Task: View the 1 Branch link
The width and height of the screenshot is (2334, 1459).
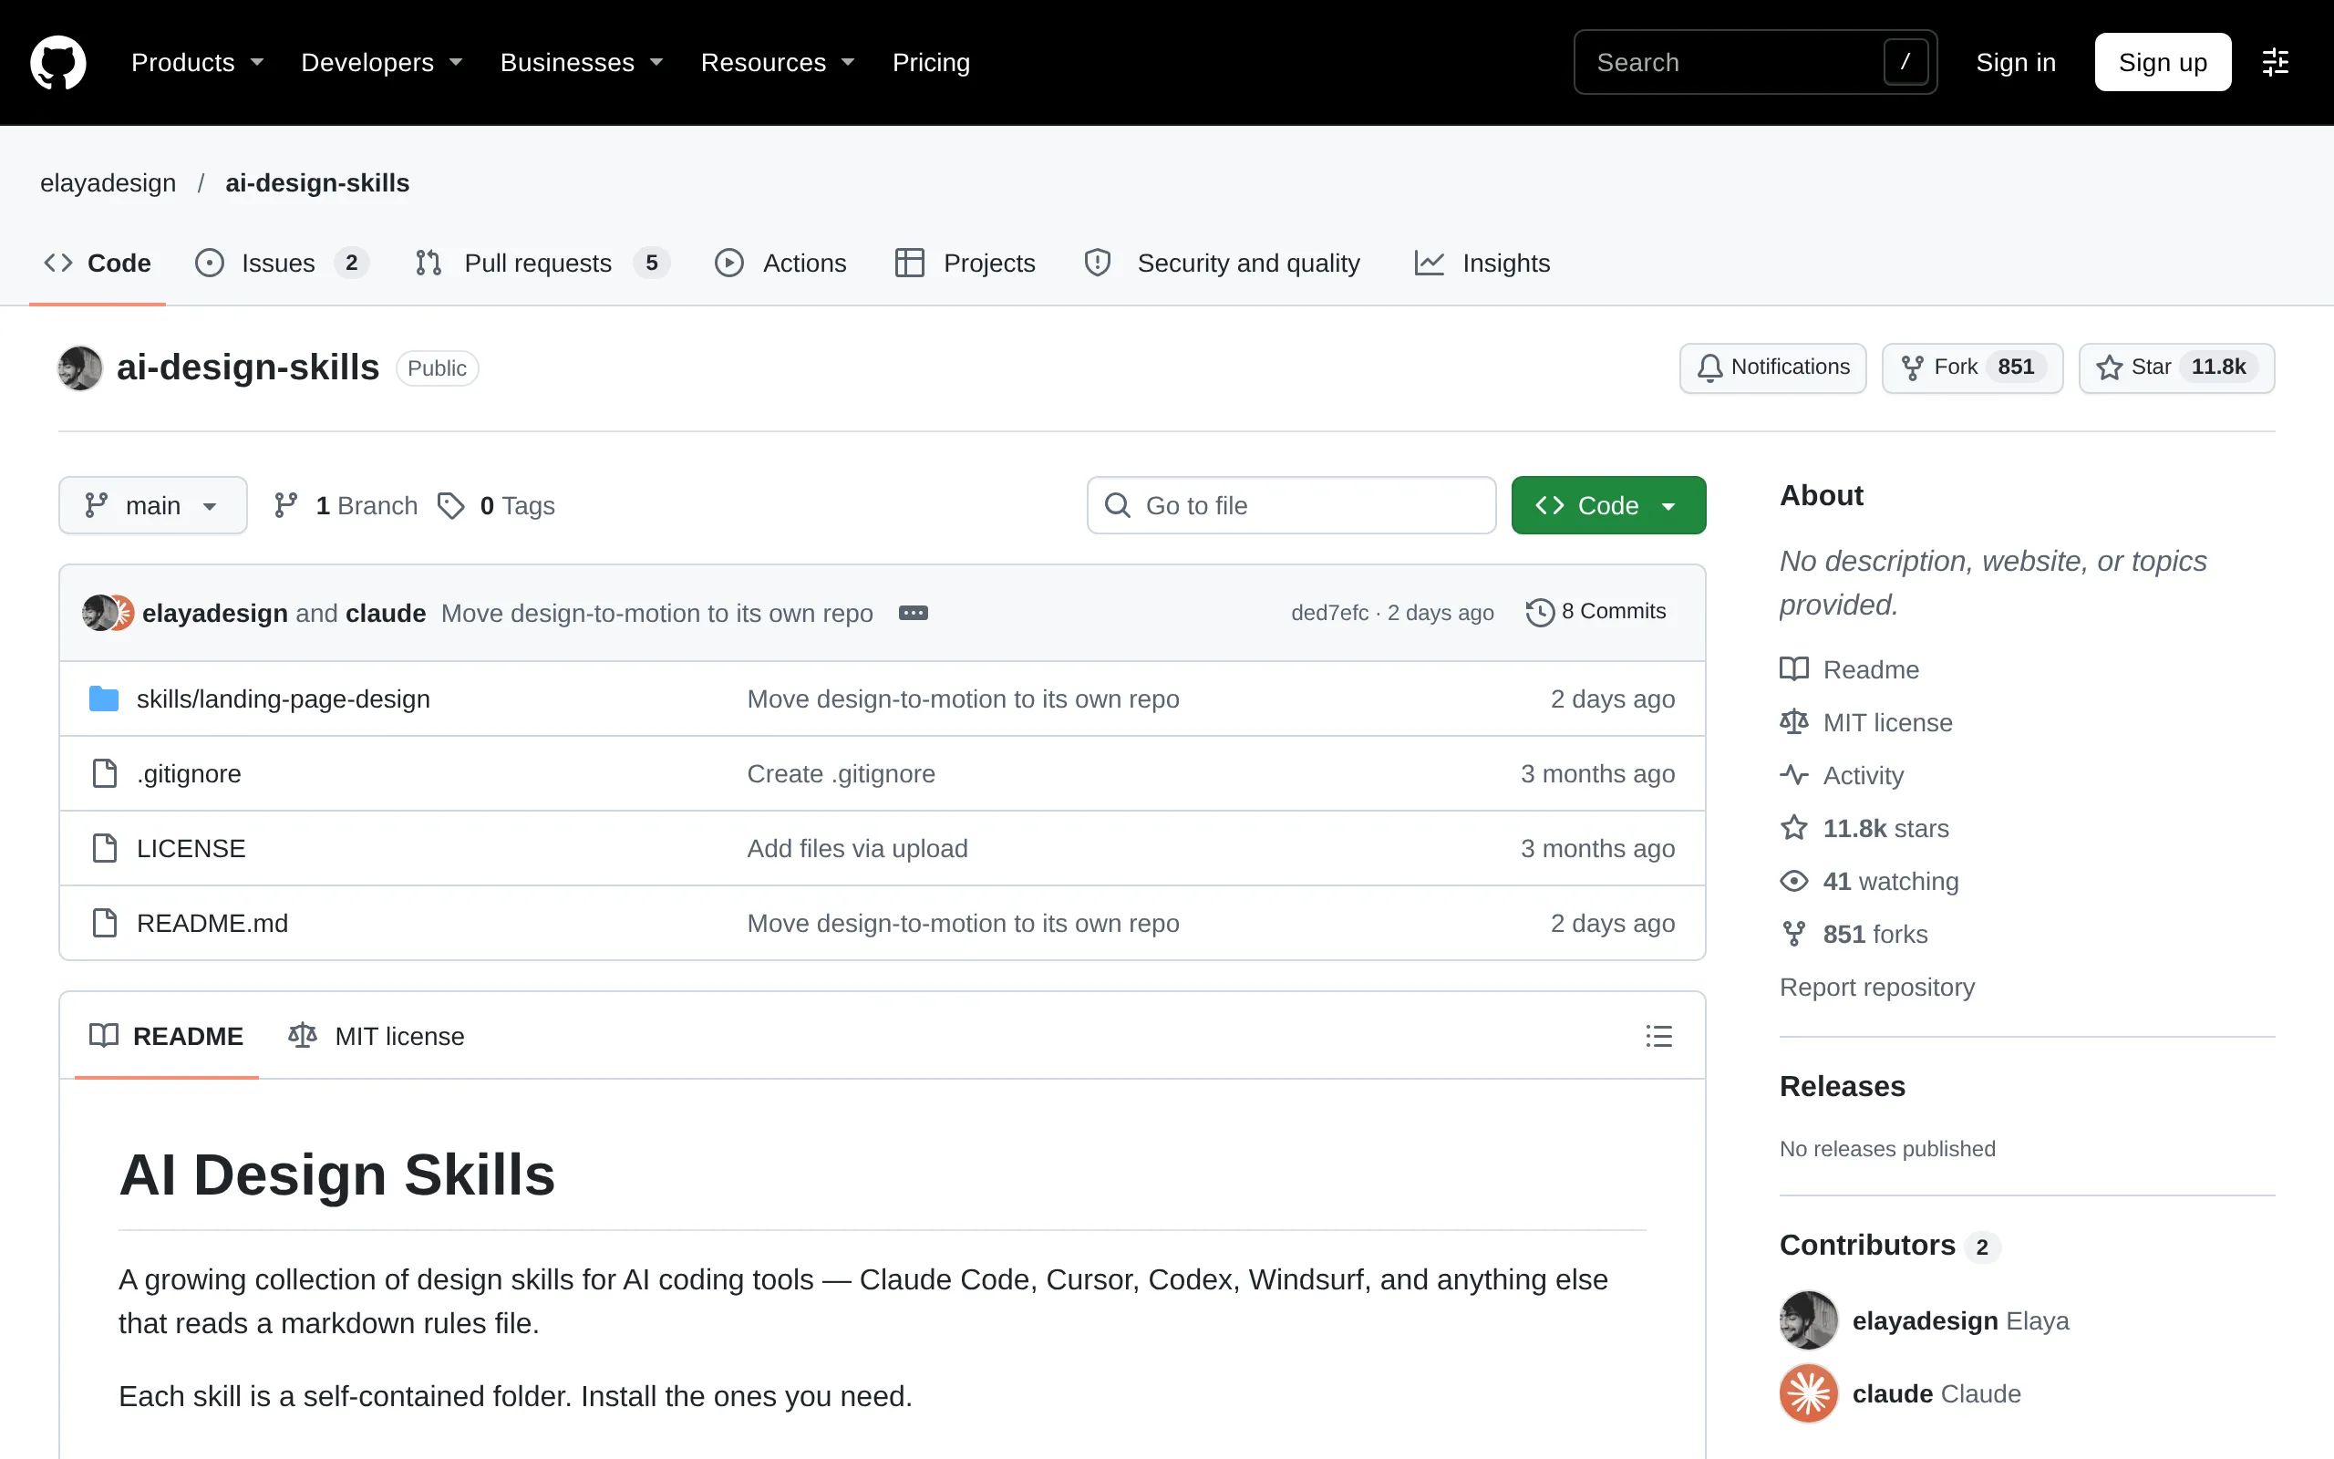Action: pyautogui.click(x=346, y=505)
